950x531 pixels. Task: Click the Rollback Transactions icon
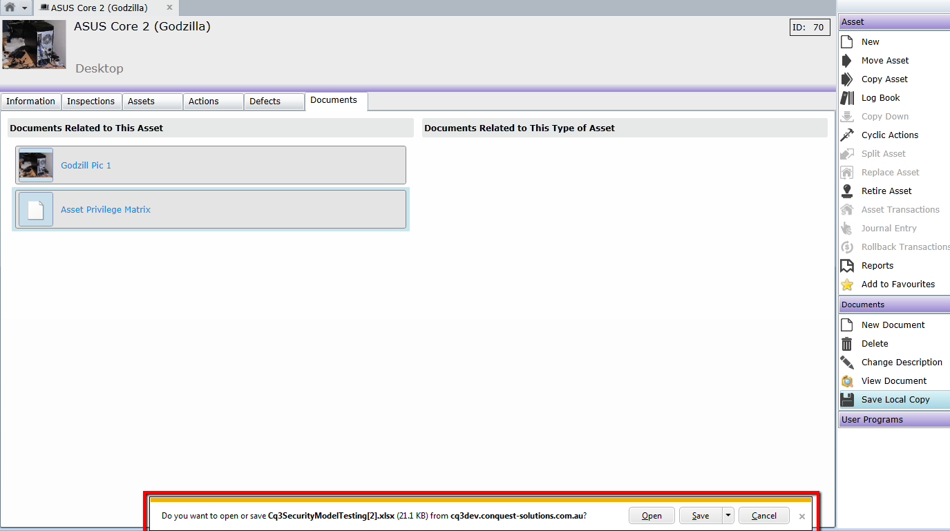(846, 247)
